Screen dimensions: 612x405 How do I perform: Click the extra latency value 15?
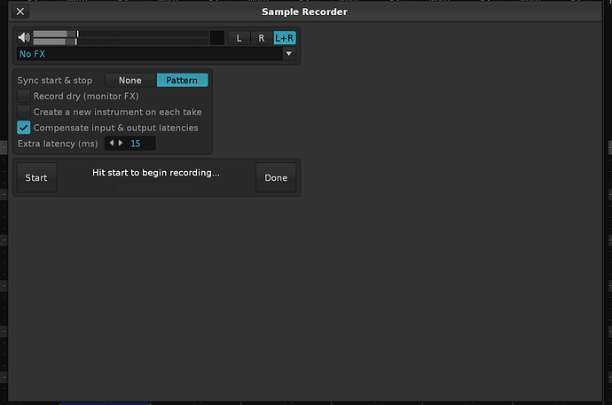click(136, 144)
